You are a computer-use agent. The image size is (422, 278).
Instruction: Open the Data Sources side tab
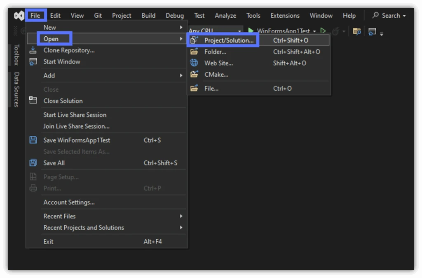16,90
